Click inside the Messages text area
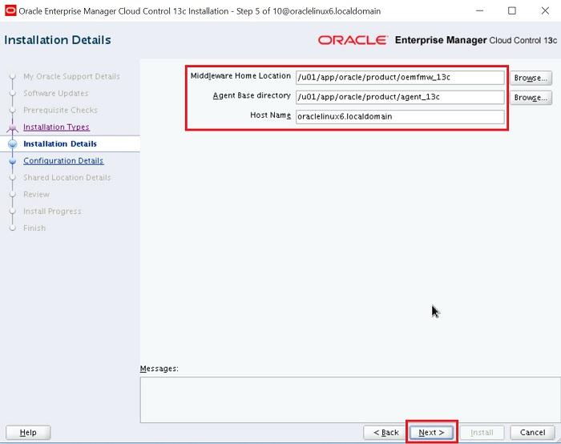The height and width of the screenshot is (444, 561). [350, 400]
